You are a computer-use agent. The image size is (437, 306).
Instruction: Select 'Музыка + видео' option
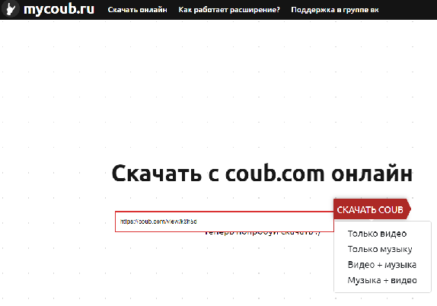click(382, 280)
